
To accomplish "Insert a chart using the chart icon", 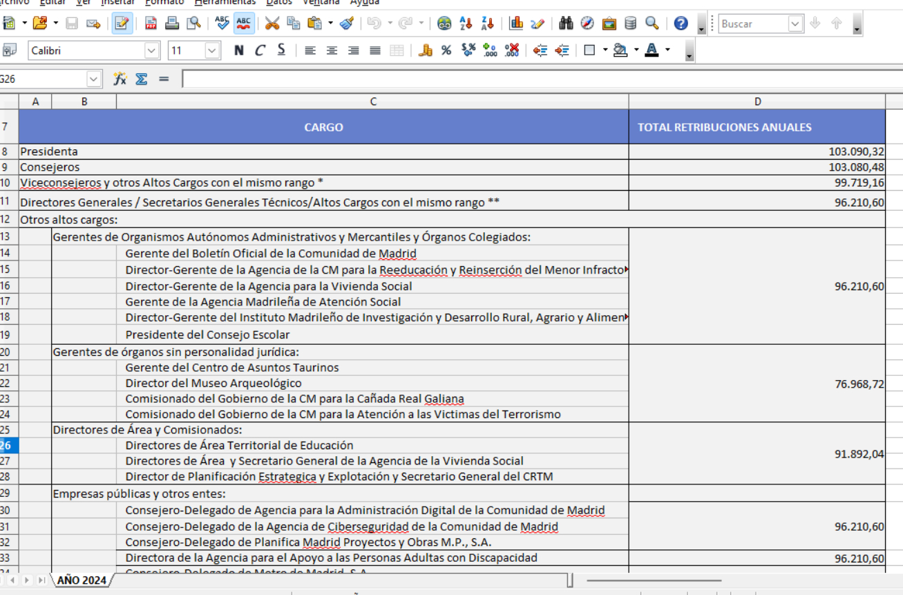I will (x=516, y=23).
